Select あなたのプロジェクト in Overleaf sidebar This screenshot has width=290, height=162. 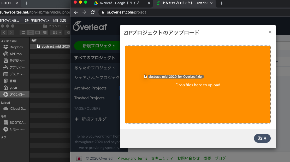point(95,68)
